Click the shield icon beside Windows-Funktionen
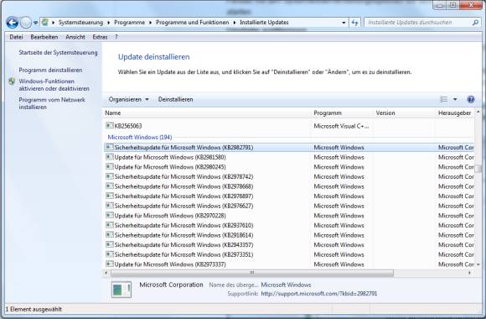This screenshot has width=486, height=319. (12, 81)
